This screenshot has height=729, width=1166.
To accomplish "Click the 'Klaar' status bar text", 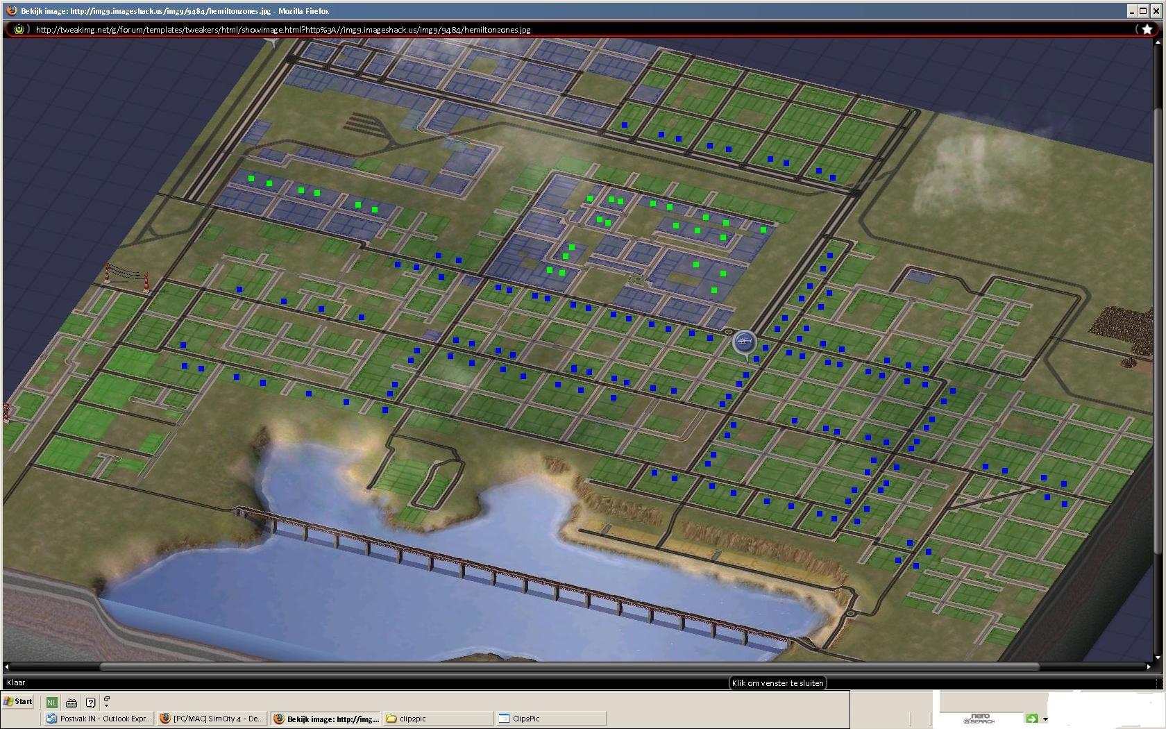I will tap(16, 682).
